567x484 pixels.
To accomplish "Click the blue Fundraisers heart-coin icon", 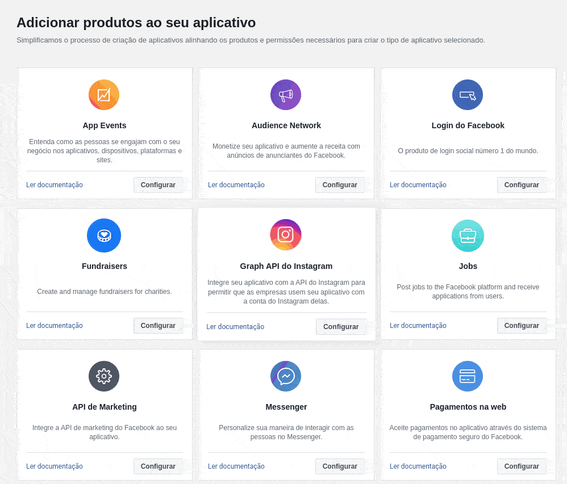I will pos(104,235).
